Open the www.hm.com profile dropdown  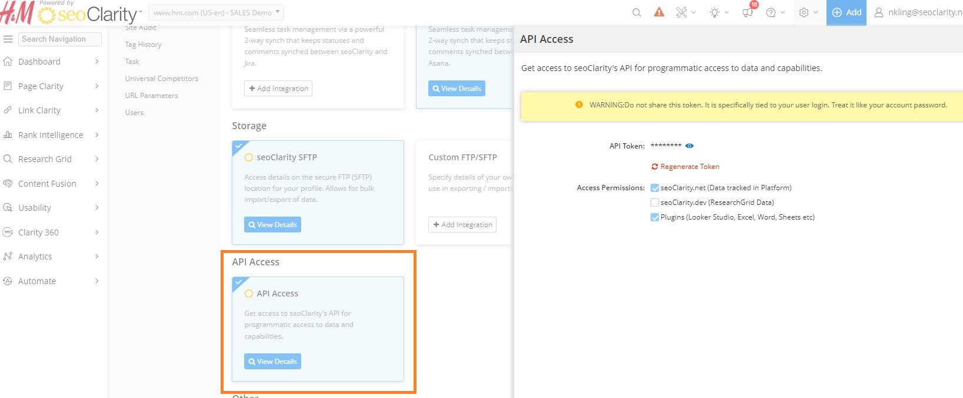click(x=216, y=12)
